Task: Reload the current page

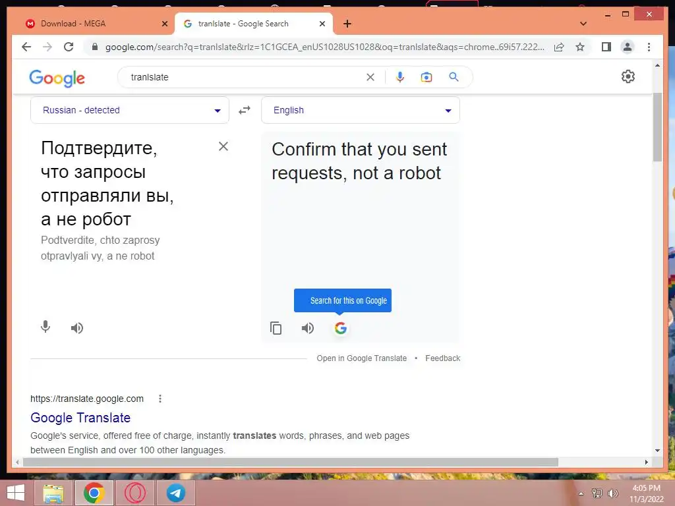Action: (69, 47)
